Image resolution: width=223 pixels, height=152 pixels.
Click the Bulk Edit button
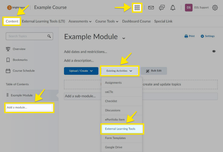(154, 71)
